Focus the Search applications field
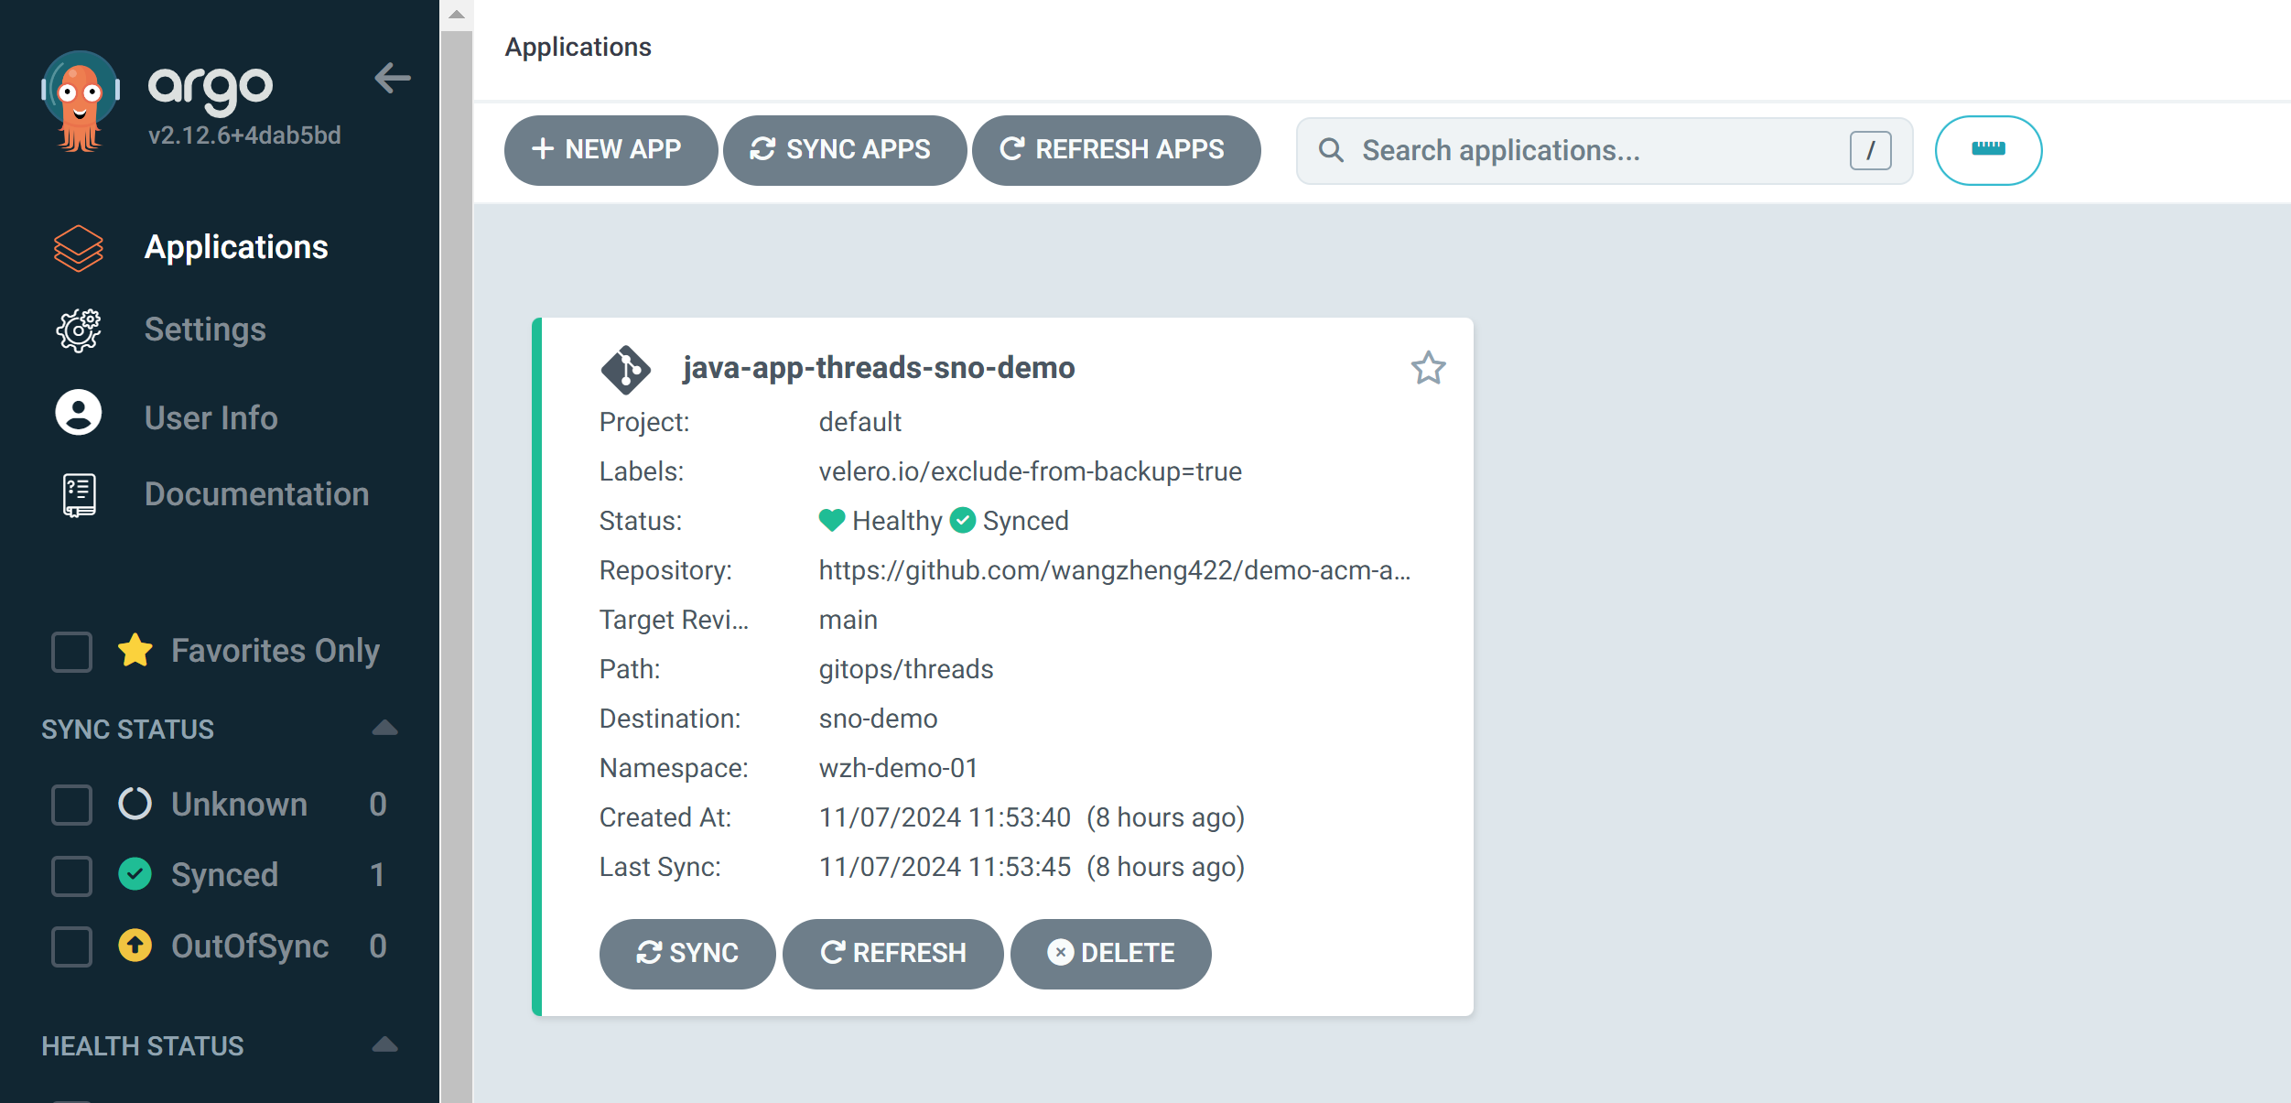Screen dimensions: 2291x1103 [1593, 151]
